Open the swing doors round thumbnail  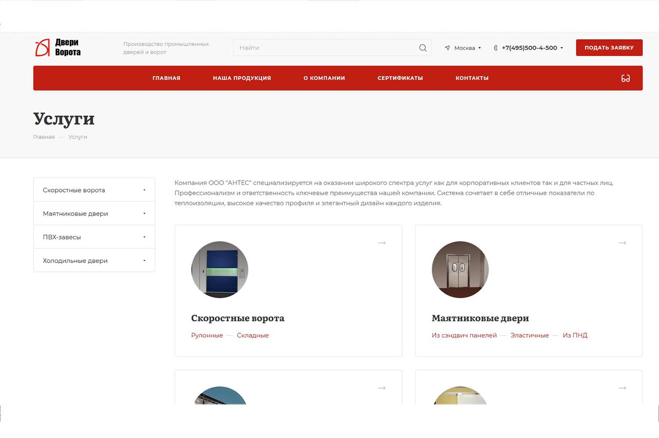(460, 270)
